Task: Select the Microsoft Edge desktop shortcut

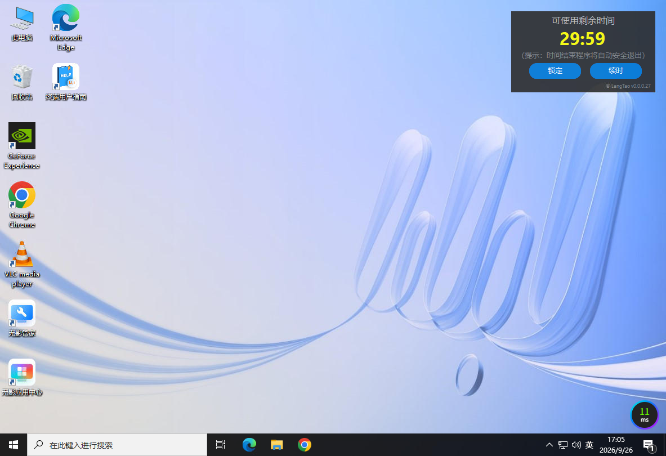Action: coord(66,28)
